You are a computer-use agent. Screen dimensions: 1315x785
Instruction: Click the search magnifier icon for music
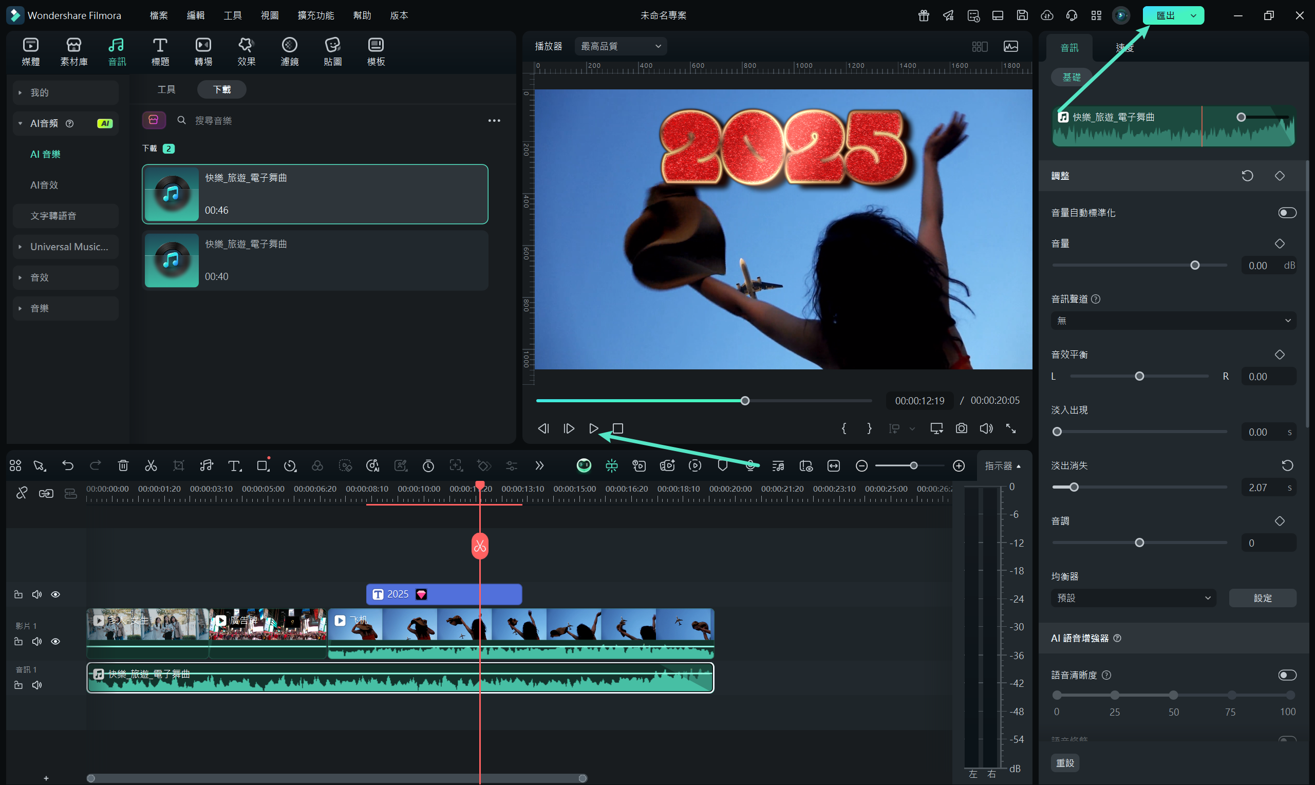(181, 121)
